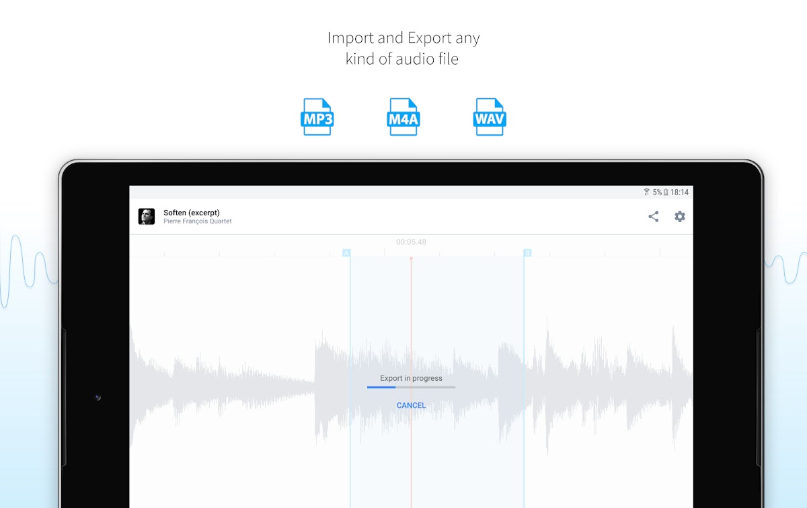The width and height of the screenshot is (807, 508).
Task: Click the WAV file format icon
Action: 490,117
